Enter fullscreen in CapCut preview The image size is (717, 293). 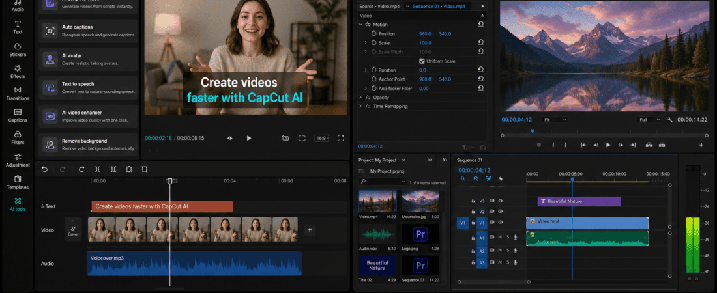coord(340,138)
